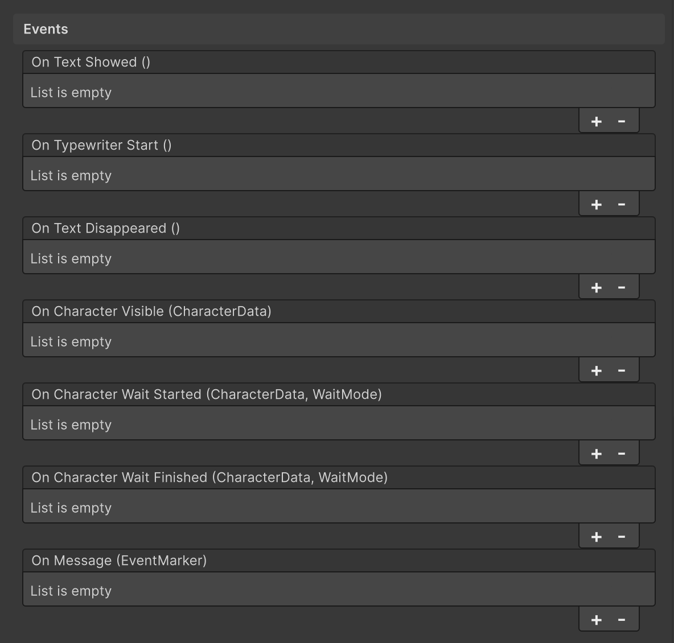This screenshot has height=643, width=674.
Task: Add a listener to On Text Showed
Action: (x=596, y=121)
